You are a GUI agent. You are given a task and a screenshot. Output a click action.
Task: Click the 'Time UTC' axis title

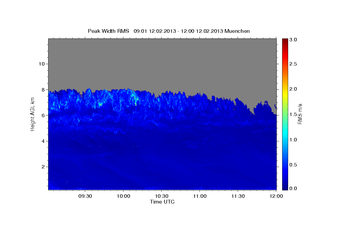coord(162,202)
